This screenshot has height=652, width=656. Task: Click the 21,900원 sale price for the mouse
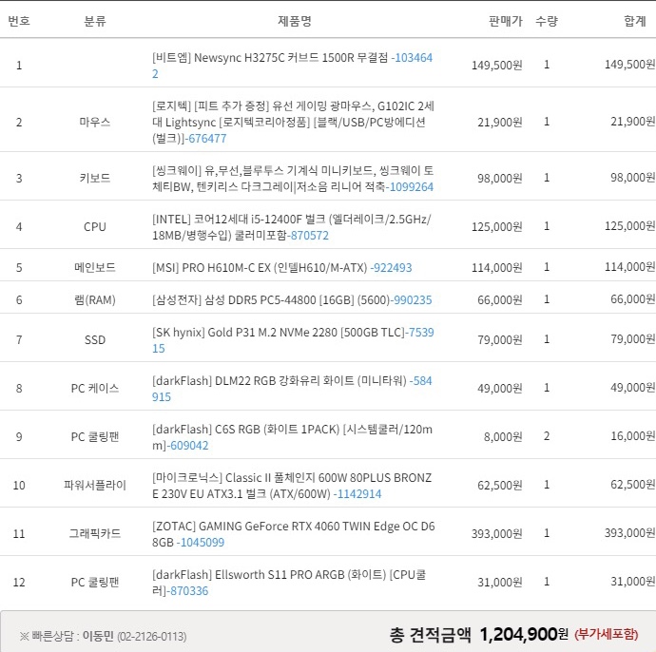click(500, 122)
